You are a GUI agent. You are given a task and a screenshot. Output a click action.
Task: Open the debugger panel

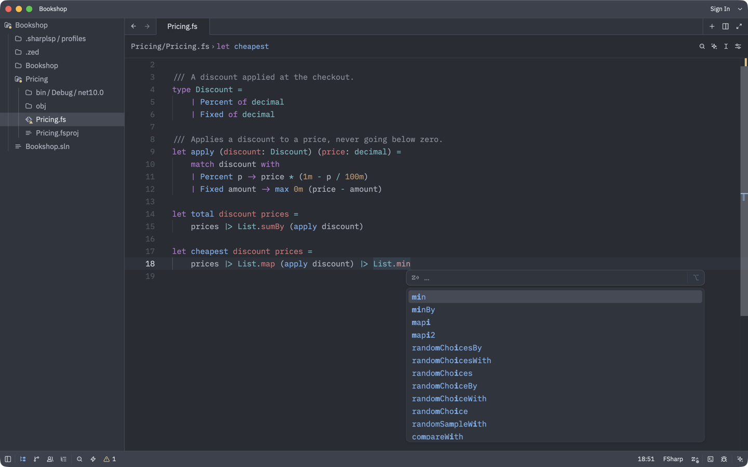coord(724,459)
